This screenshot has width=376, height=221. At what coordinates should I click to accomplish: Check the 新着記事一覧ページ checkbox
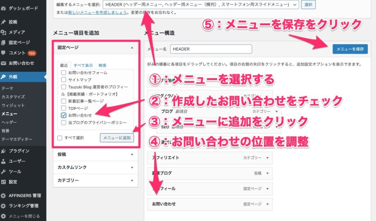pos(64,101)
